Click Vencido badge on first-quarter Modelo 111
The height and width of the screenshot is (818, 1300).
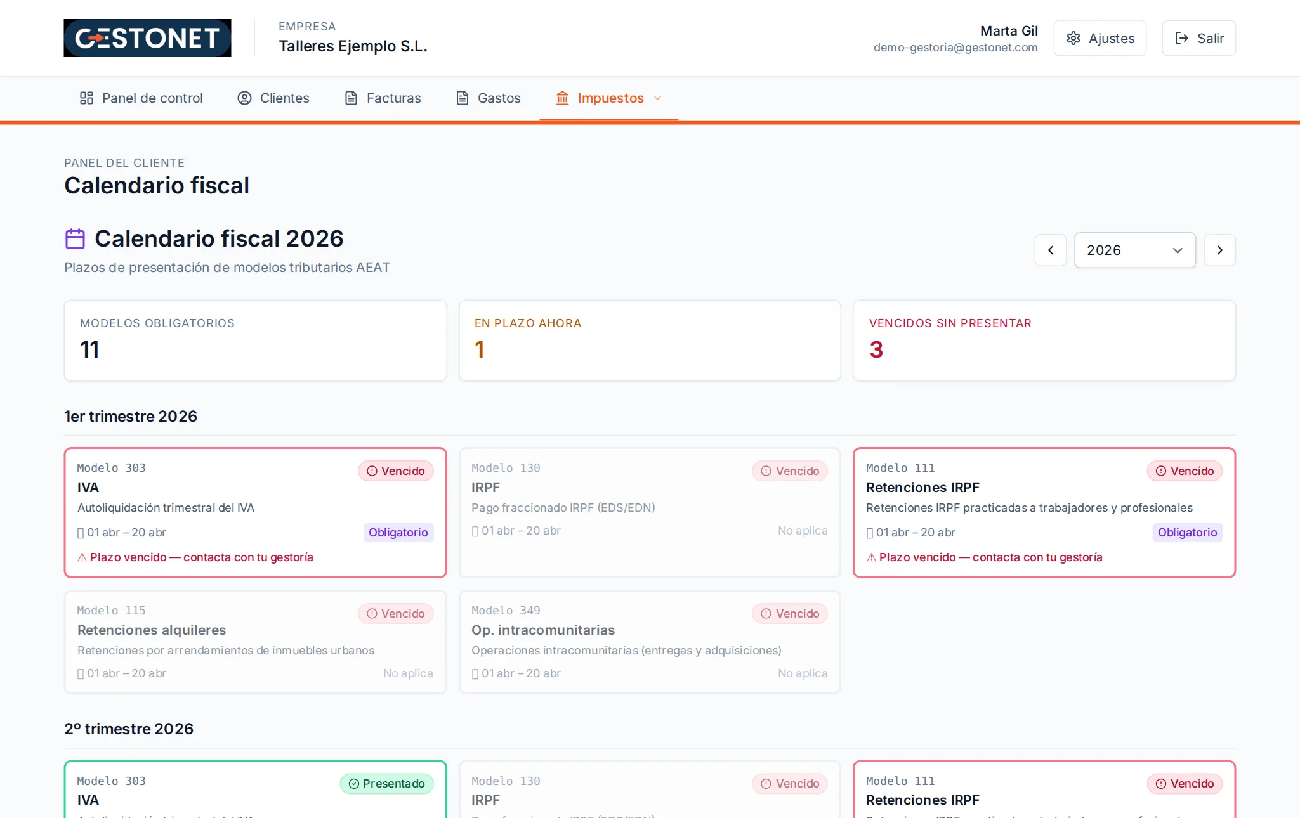1185,471
